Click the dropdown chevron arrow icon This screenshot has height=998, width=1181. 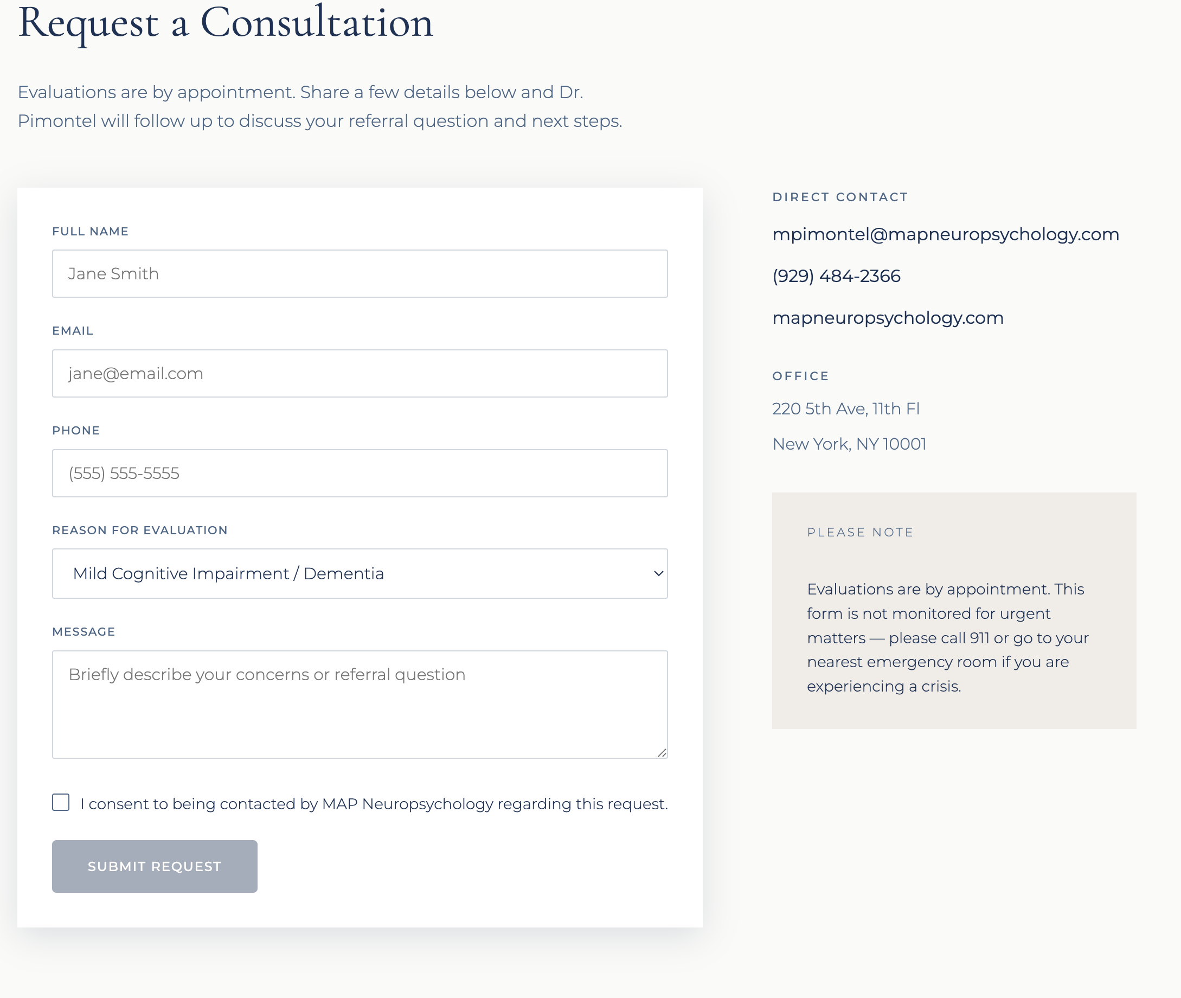click(658, 573)
